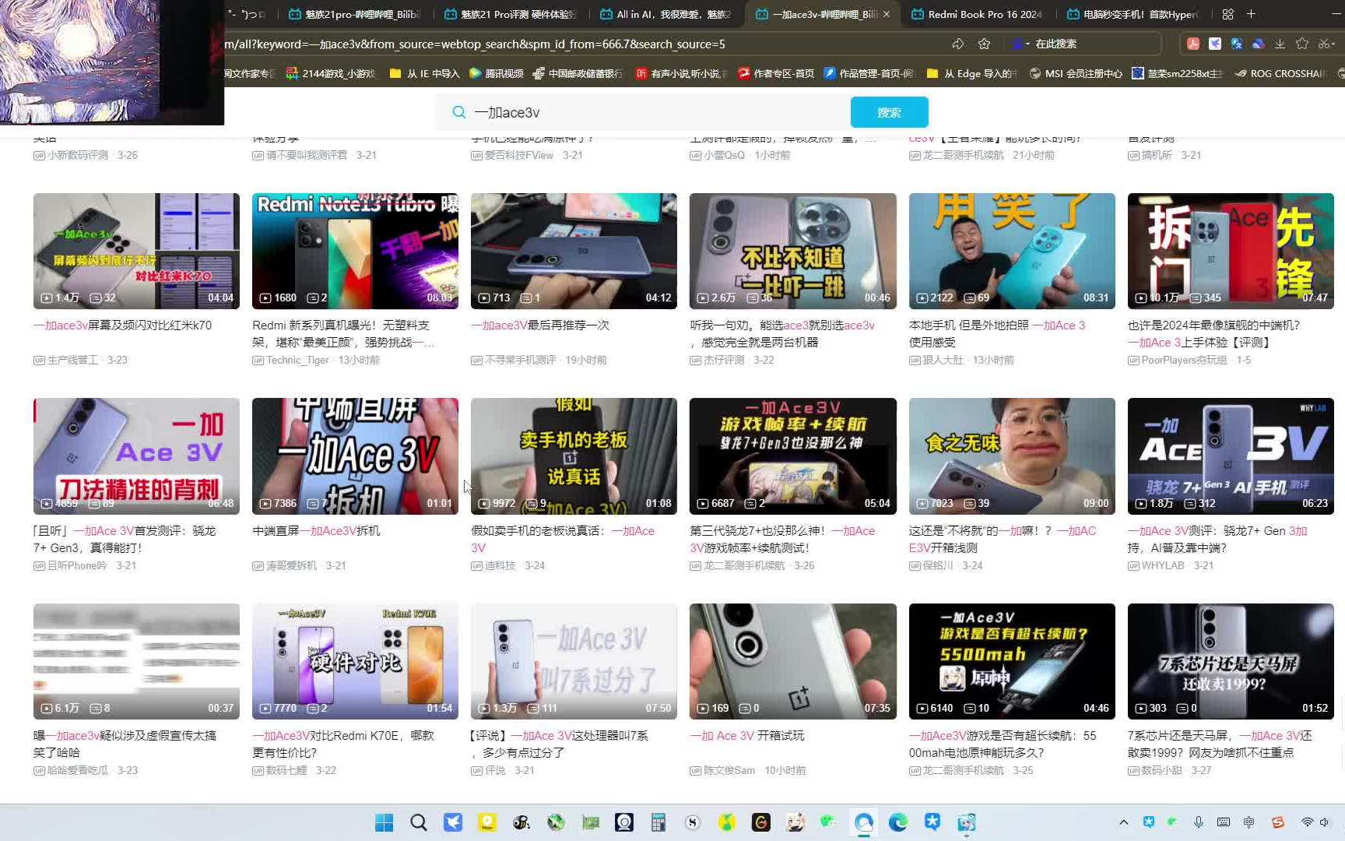Open the 从 IE 中导入 bookmark folder
Image resolution: width=1345 pixels, height=841 pixels.
click(x=425, y=73)
